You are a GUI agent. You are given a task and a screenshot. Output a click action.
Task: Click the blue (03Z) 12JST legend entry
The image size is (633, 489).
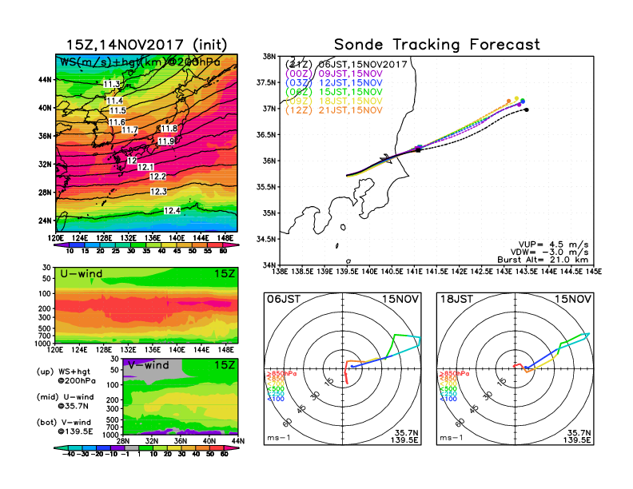pyautogui.click(x=334, y=83)
